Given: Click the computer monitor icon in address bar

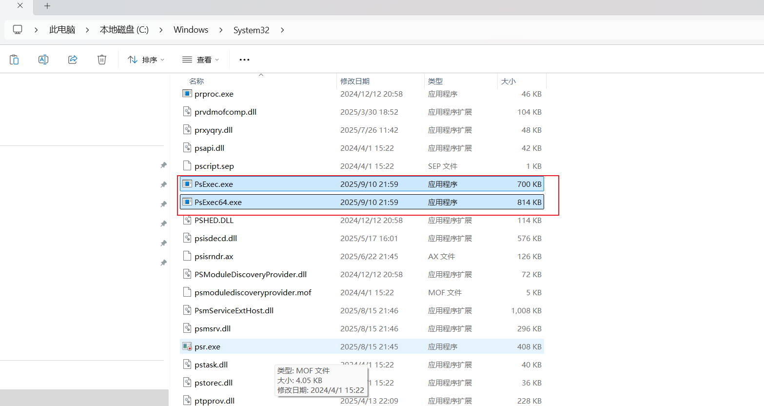Looking at the screenshot, I should tap(18, 30).
